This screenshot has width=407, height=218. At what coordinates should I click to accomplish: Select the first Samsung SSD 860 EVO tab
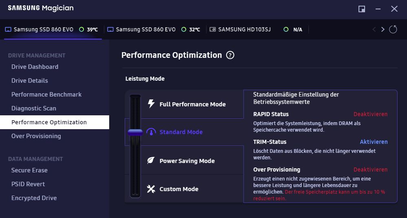click(53, 30)
